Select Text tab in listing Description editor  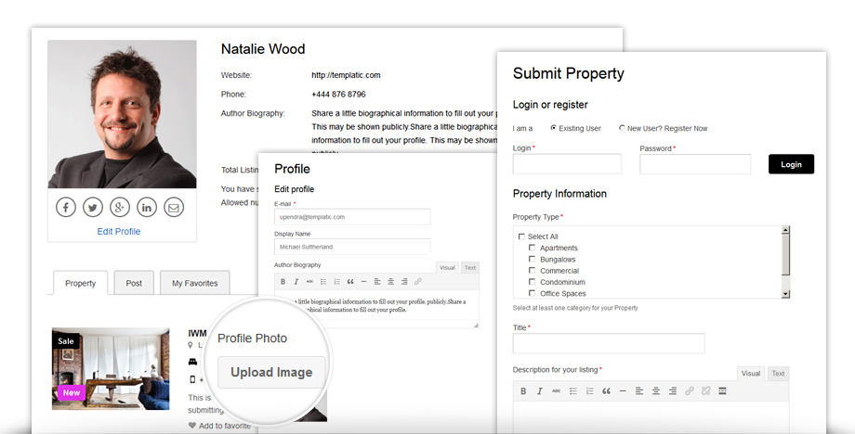click(x=778, y=374)
